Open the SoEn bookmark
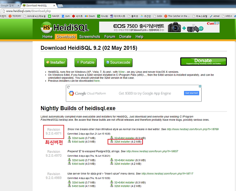The width and height of the screenshot is (236, 191). pos(158,16)
